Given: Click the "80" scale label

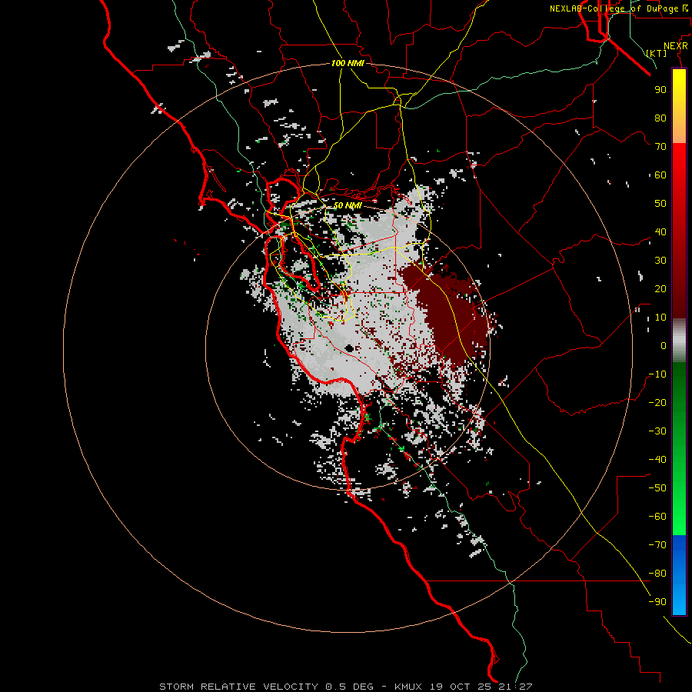Looking at the screenshot, I should click(x=660, y=118).
